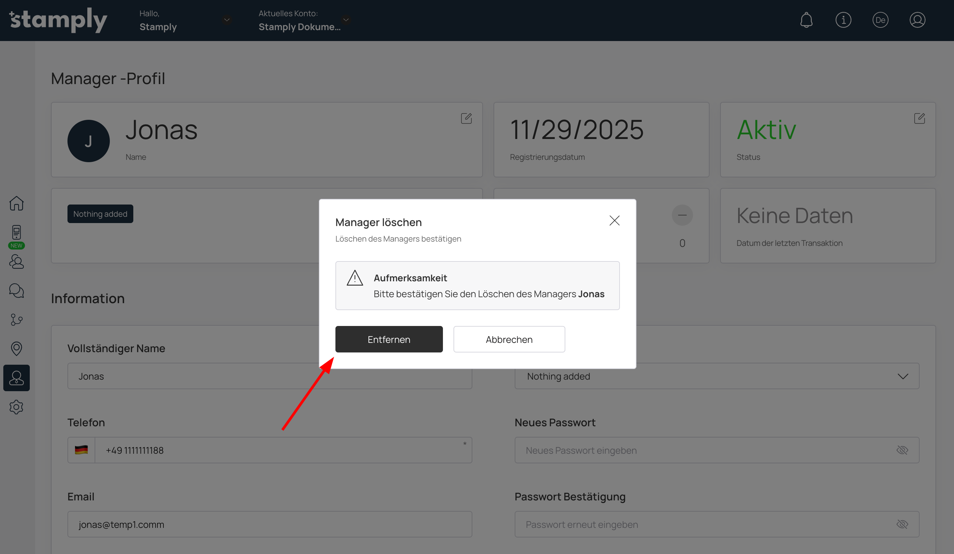
Task: Open the customers sidebar icon
Action: (x=16, y=262)
